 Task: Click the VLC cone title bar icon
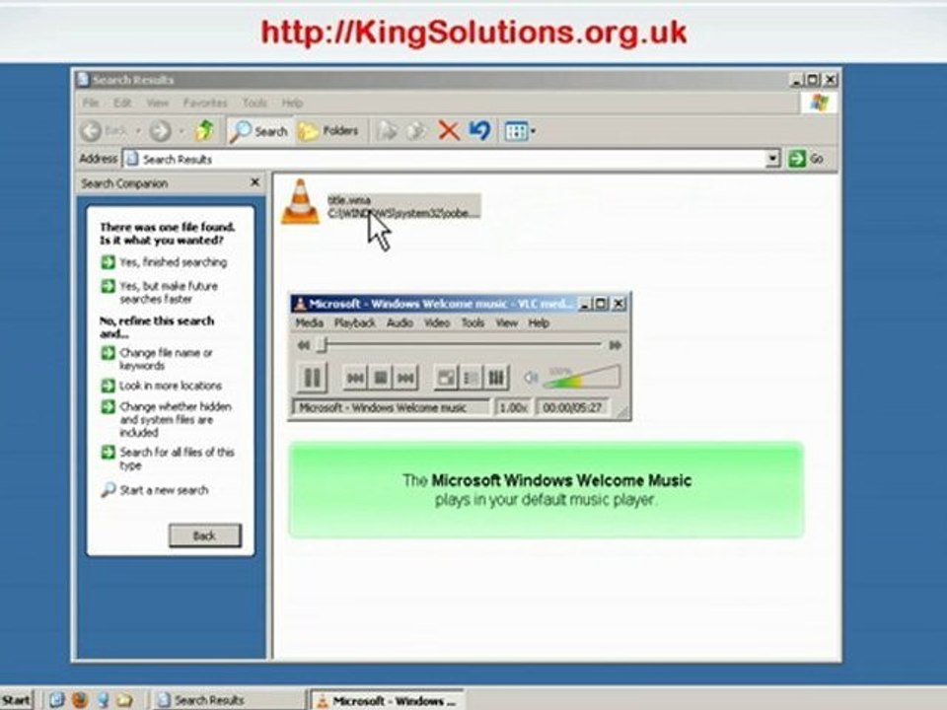click(300, 304)
